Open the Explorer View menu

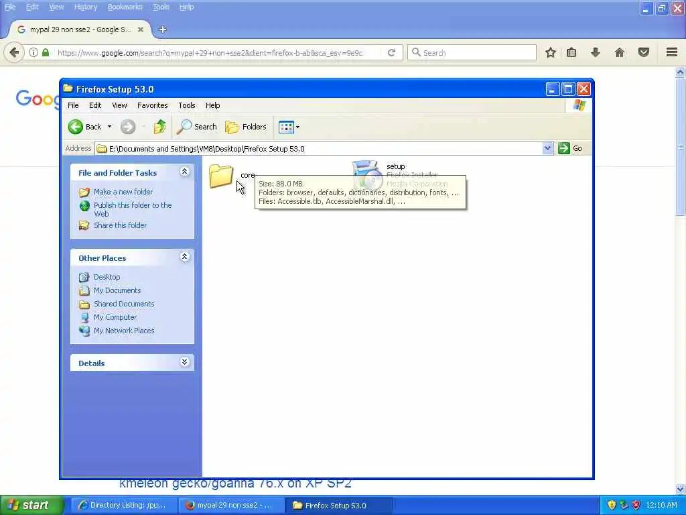point(119,105)
